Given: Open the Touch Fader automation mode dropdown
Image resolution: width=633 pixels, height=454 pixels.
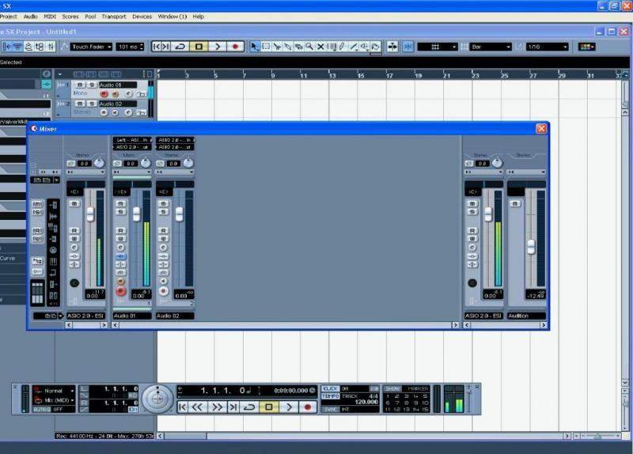Looking at the screenshot, I should click(91, 47).
